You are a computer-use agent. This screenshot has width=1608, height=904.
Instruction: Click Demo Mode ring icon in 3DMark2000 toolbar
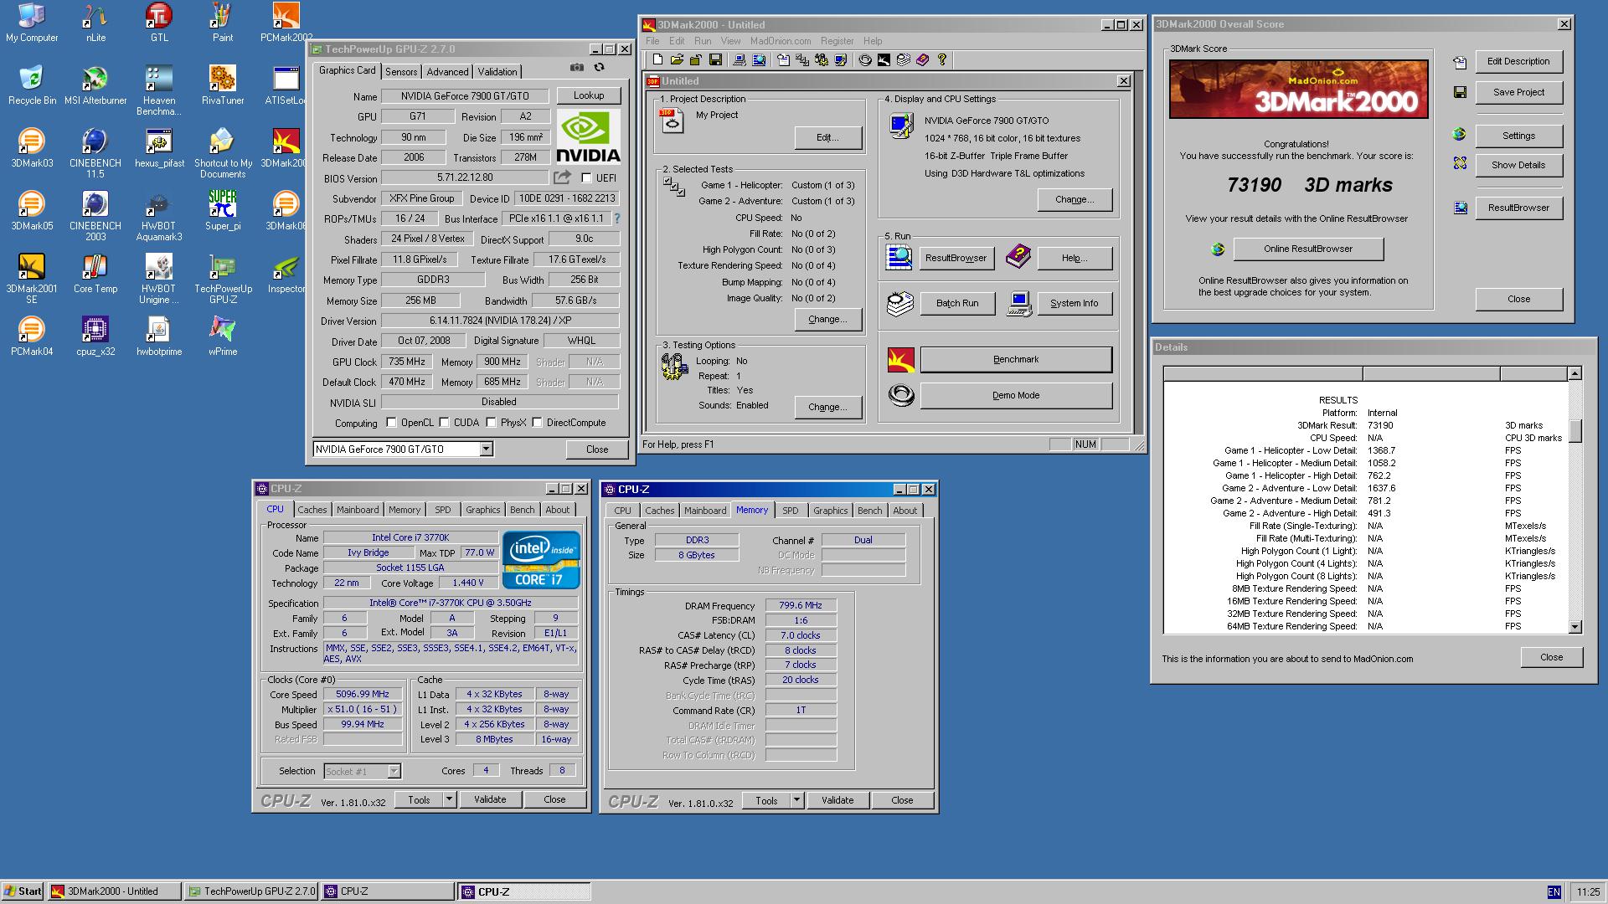click(865, 59)
